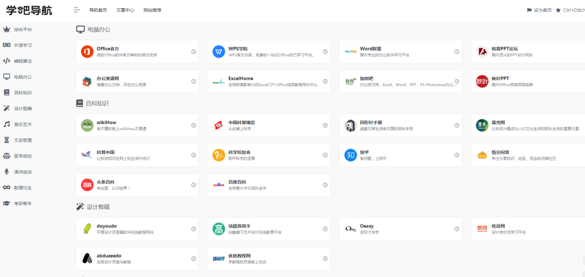Screen dimensions: 585x277
Task: Click the 优设网 logo icon
Action: (482, 229)
